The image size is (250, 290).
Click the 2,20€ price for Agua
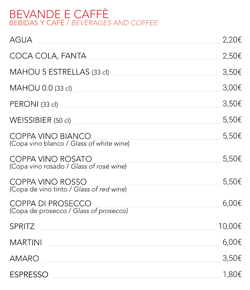coord(232,40)
